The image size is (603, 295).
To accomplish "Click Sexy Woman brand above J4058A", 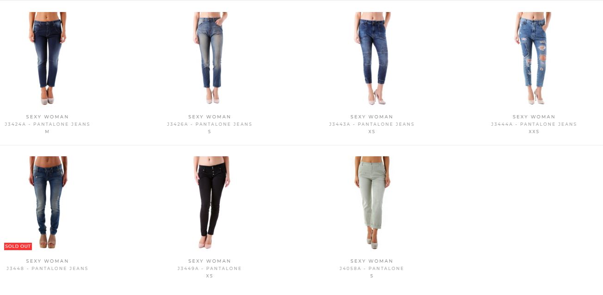I will click(x=372, y=261).
